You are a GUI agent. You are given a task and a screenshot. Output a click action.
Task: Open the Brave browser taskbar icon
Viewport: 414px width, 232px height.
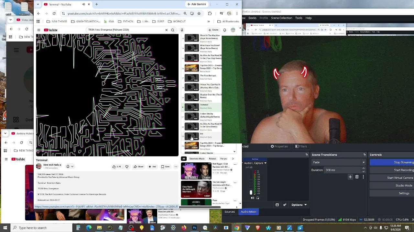258,228
